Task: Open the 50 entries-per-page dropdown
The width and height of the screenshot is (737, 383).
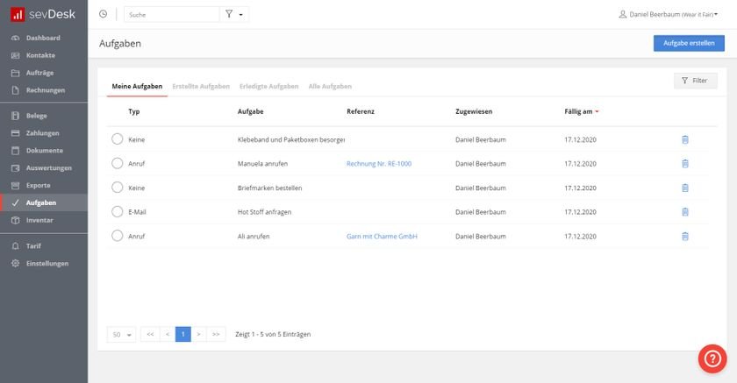Action: [x=121, y=334]
